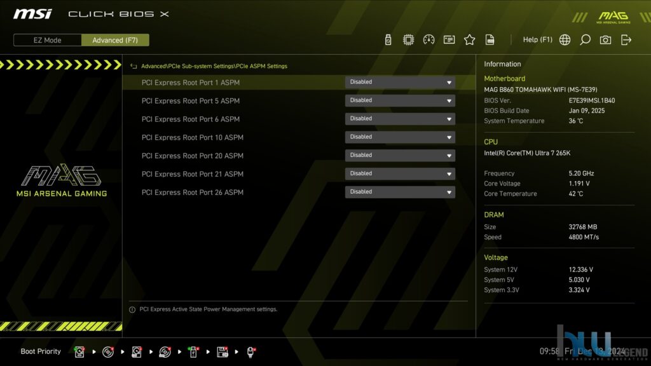Open Root Port 21 ASPM dropdown

coord(400,173)
